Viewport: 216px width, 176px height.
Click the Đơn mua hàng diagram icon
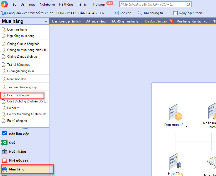(175, 112)
